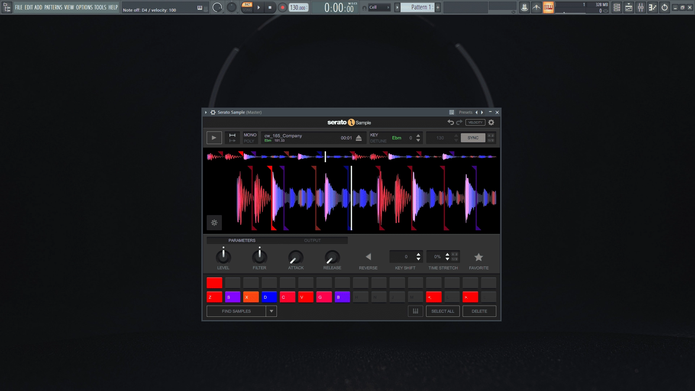Open the ADD menu
695x391 pixels.
pos(38,7)
